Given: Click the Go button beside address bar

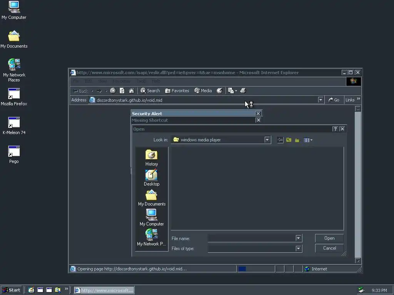Looking at the screenshot, I should click(x=334, y=100).
